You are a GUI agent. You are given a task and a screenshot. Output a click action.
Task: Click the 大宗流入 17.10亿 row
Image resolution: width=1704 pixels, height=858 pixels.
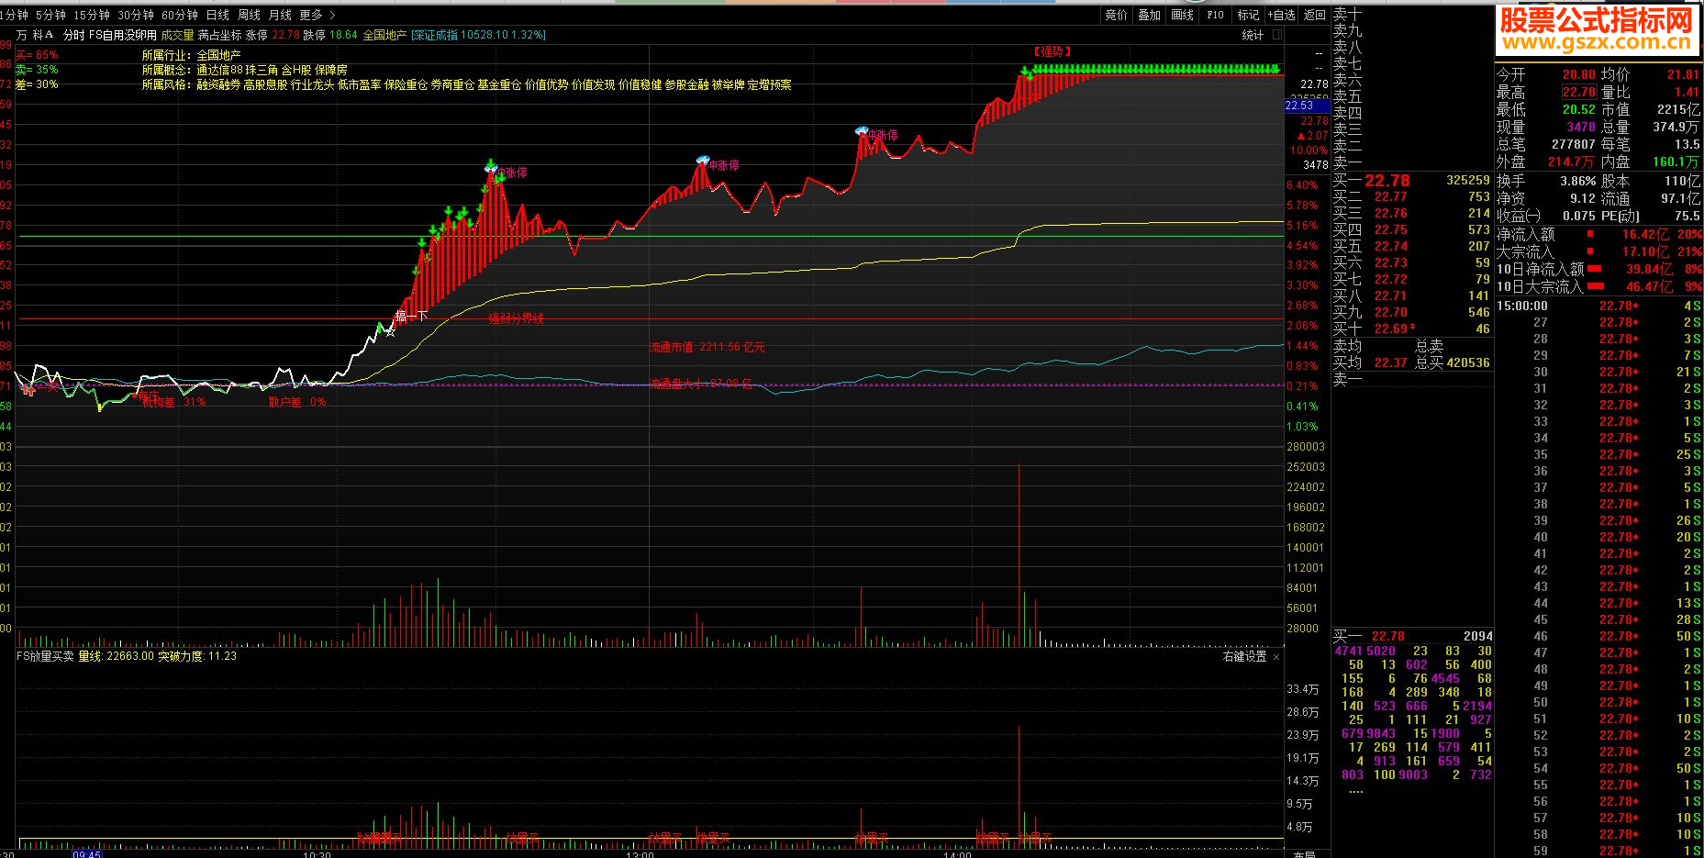click(1599, 251)
